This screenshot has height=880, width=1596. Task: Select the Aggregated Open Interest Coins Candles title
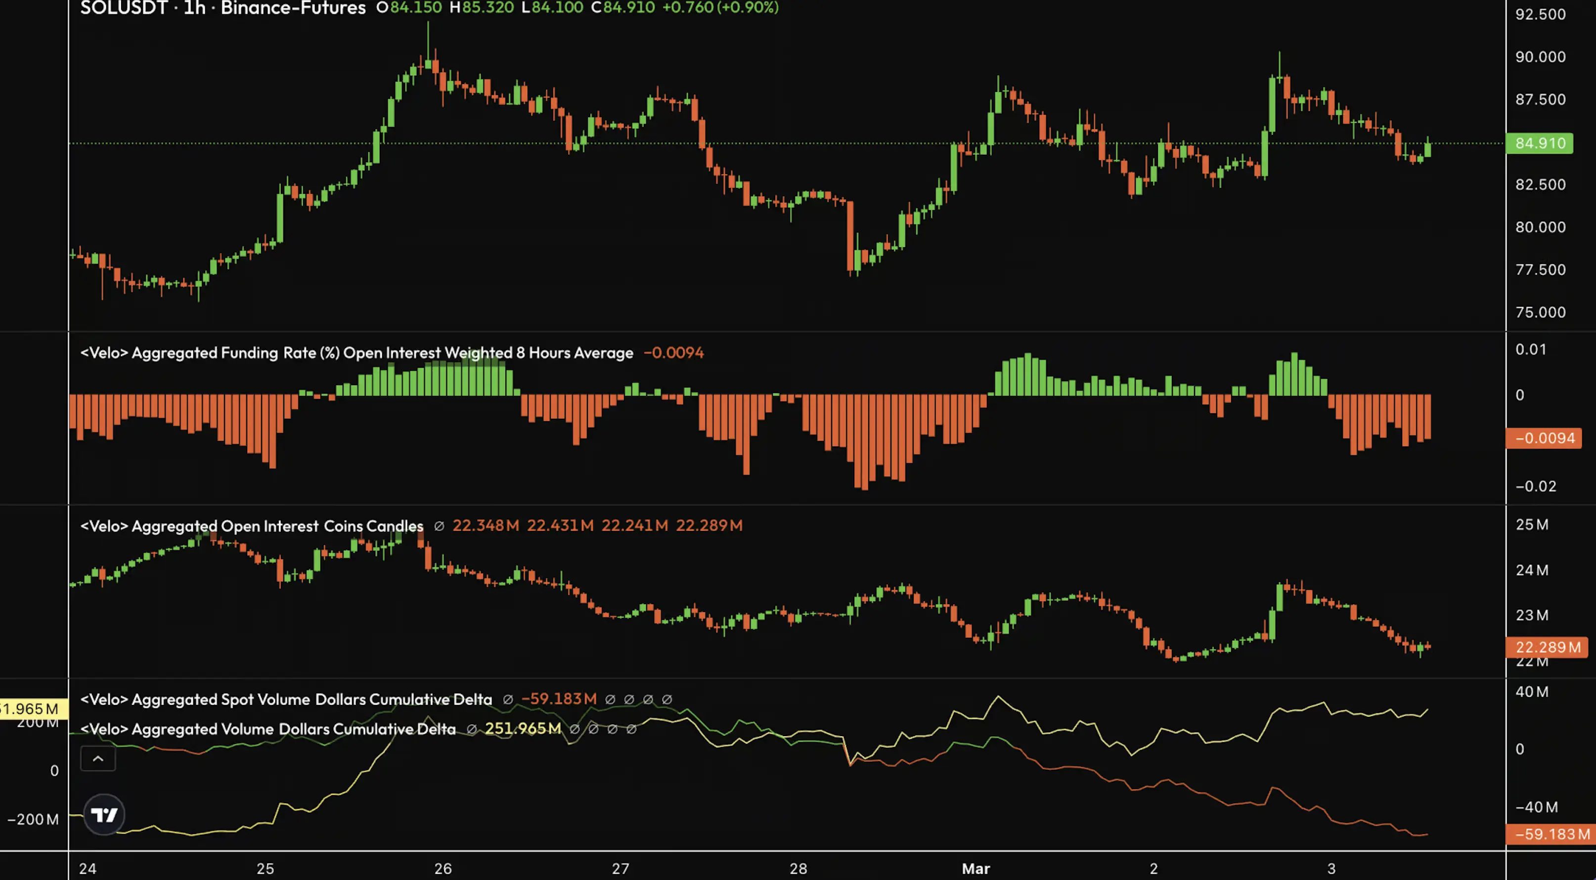coord(252,526)
